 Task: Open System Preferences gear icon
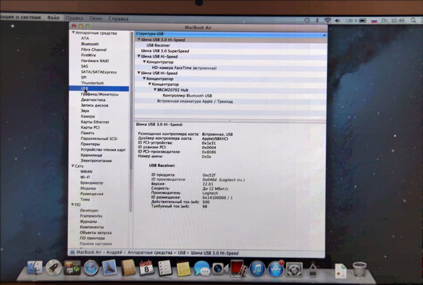[x=294, y=269]
